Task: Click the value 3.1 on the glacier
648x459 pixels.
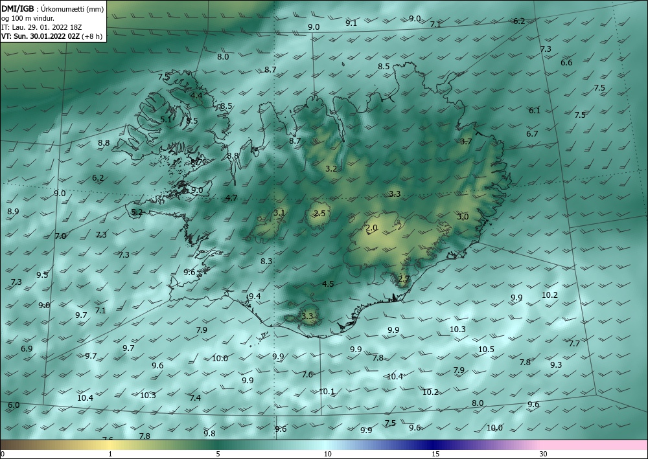Action: click(279, 213)
